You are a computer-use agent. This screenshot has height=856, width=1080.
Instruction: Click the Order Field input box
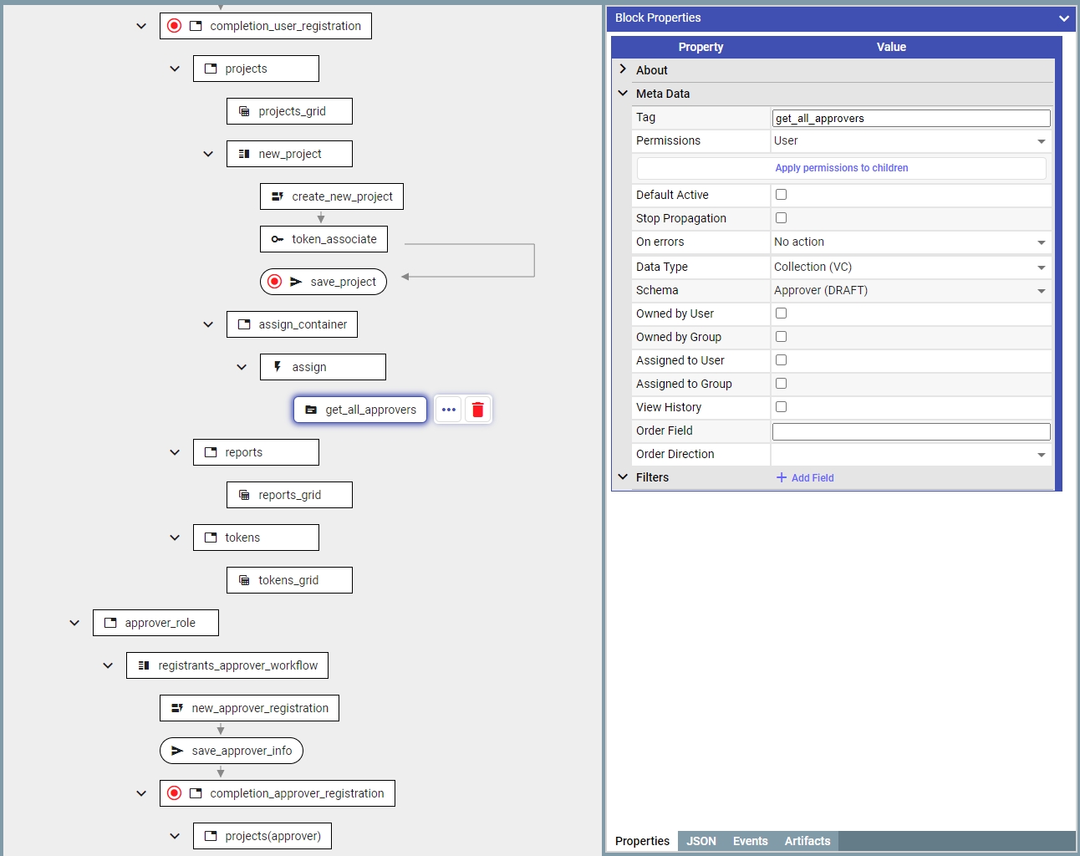(x=910, y=431)
